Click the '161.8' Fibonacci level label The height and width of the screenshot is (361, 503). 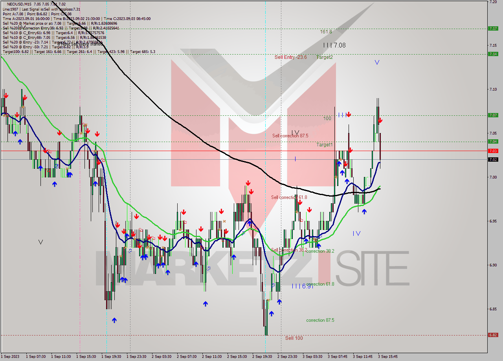[x=326, y=32]
